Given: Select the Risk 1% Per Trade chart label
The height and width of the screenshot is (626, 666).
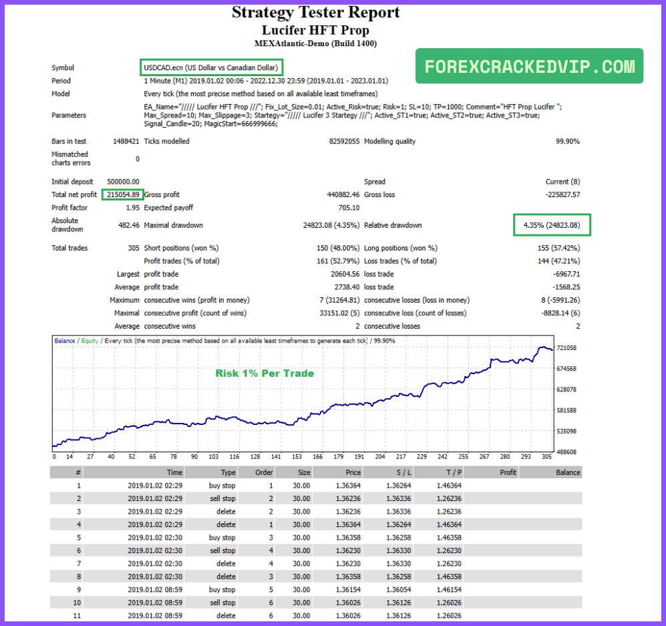Looking at the screenshot, I should click(265, 373).
